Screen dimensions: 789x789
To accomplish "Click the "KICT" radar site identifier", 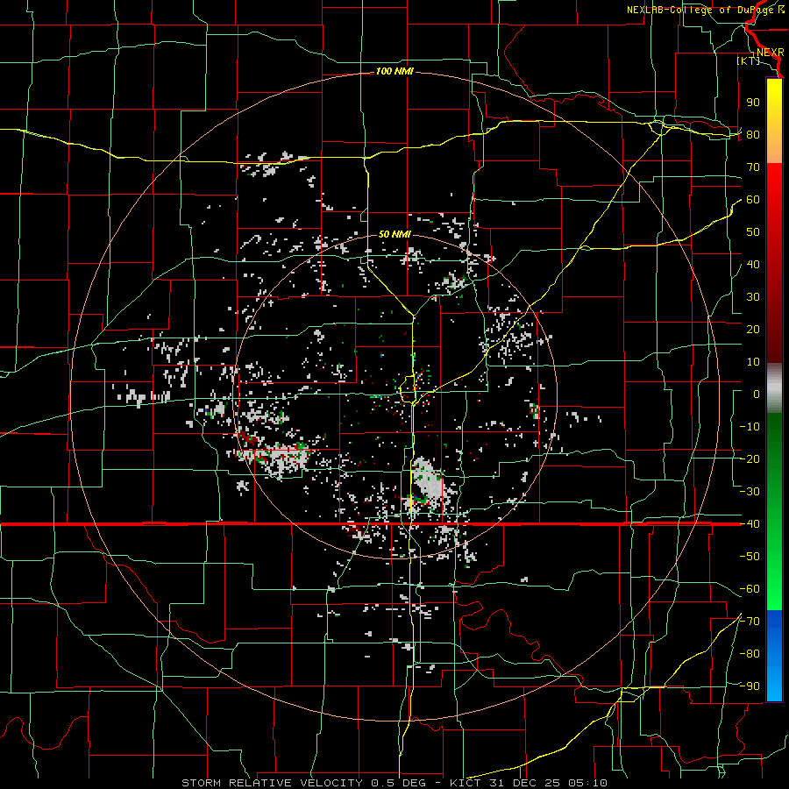I will (x=466, y=783).
